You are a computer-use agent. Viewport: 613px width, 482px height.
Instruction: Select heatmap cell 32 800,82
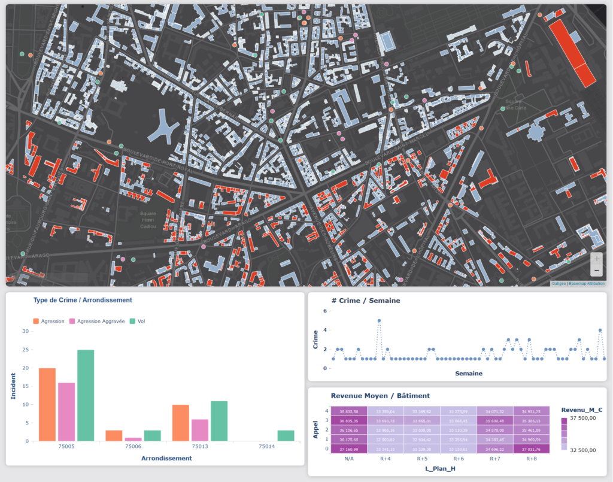[x=386, y=439]
